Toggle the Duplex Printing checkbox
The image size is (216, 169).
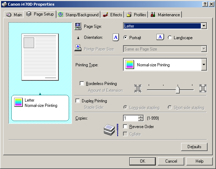pos(78,101)
